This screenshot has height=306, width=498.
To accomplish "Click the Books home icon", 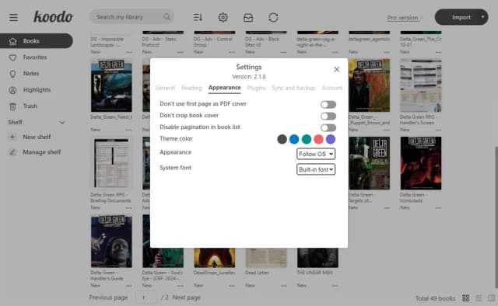I will [12, 41].
